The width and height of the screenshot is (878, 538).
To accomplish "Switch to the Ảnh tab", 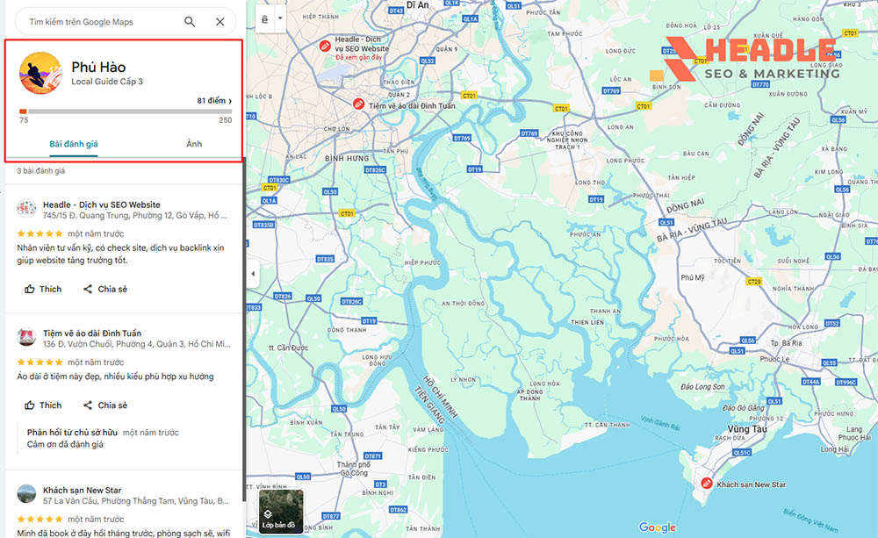I will (194, 144).
